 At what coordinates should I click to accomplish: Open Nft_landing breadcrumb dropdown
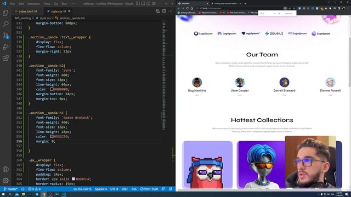pyautogui.click(x=23, y=18)
